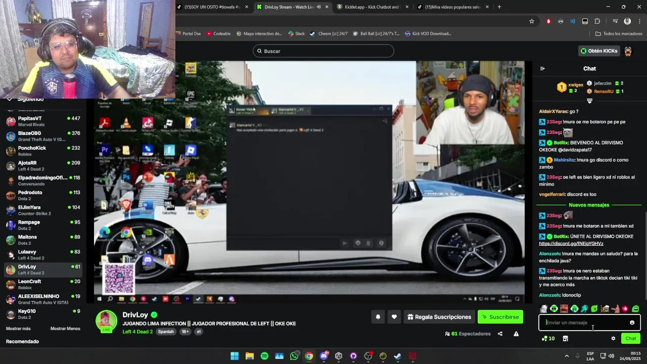Click the Suscribirse button
Viewport: 647px width, 364px height.
(x=500, y=317)
